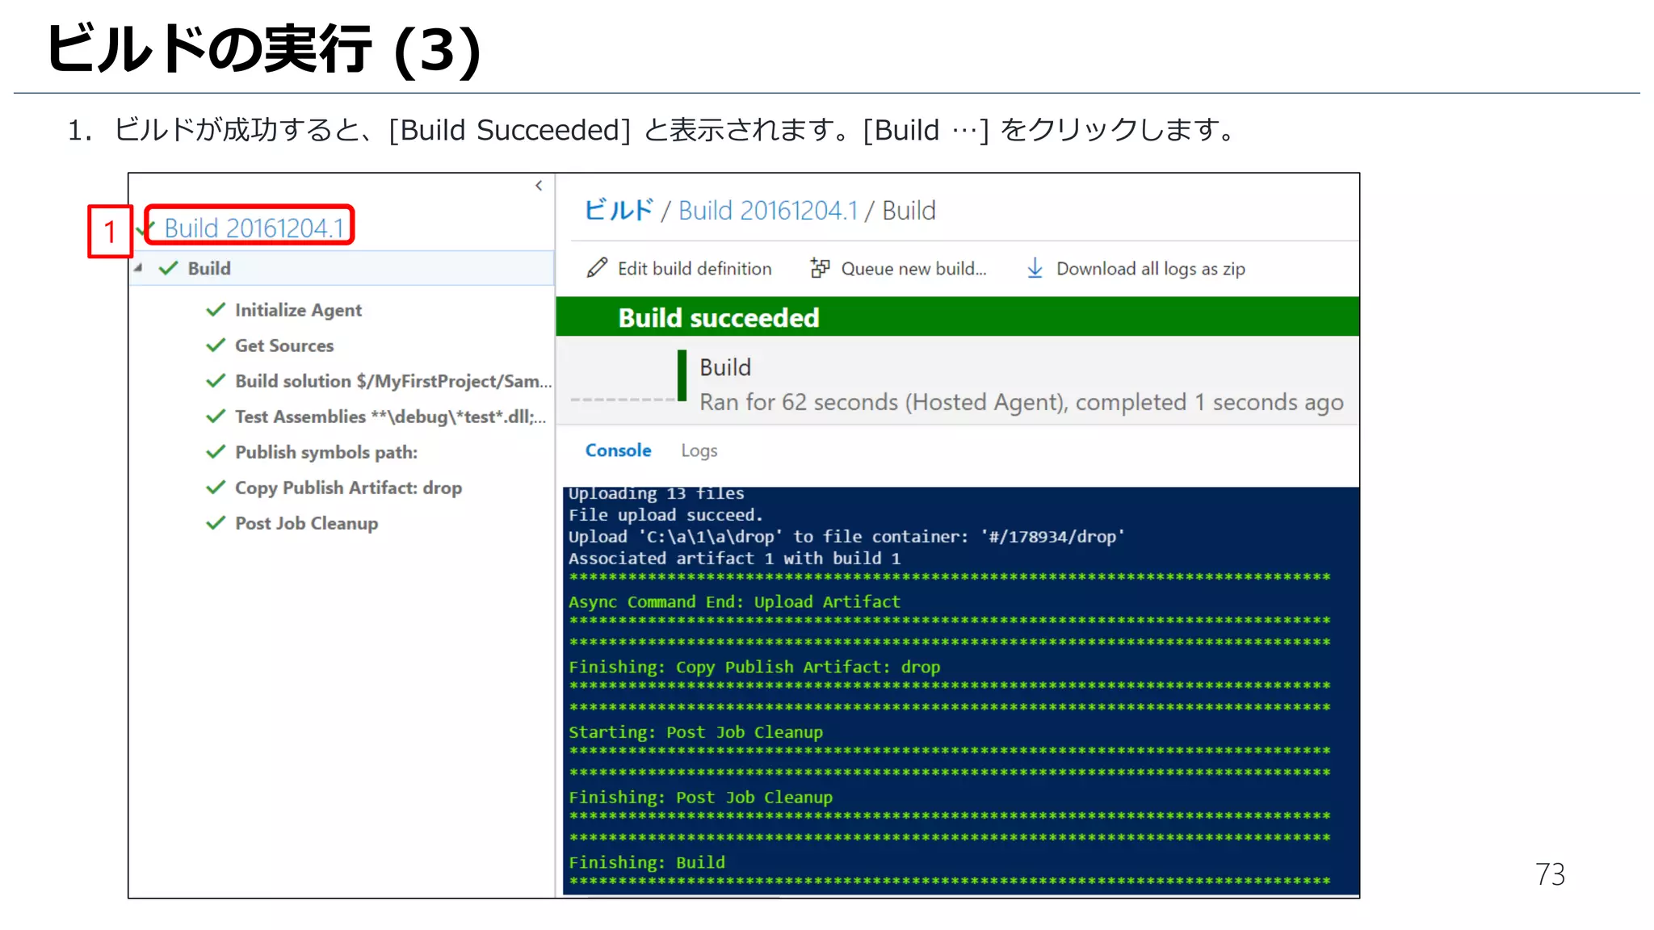Collapse the Build tree node triangle

(138, 268)
